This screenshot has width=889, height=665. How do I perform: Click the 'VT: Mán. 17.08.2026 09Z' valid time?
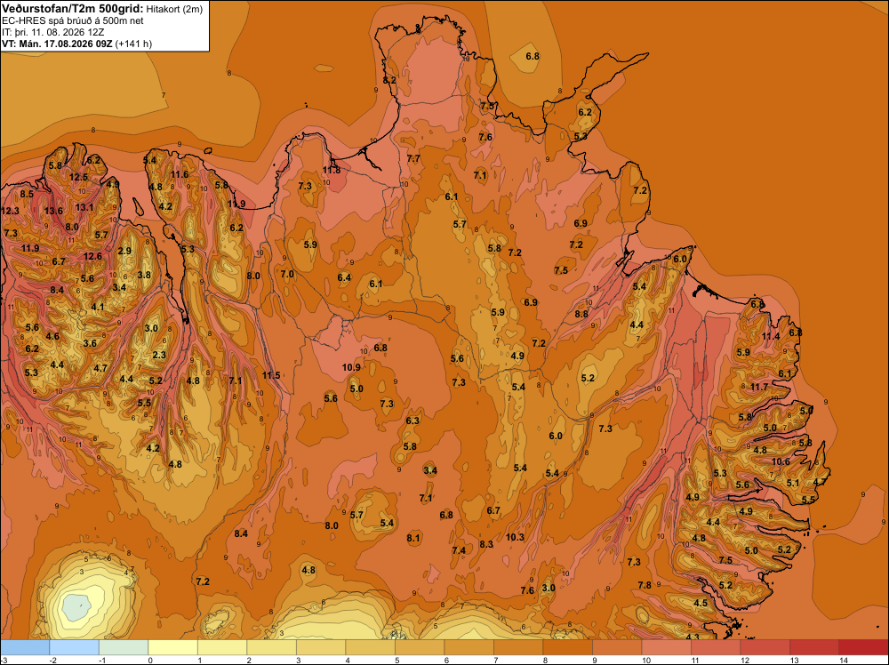click(57, 44)
